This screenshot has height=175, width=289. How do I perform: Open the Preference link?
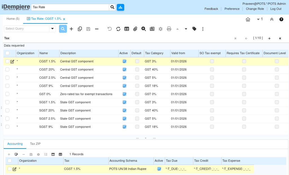point(232,9)
